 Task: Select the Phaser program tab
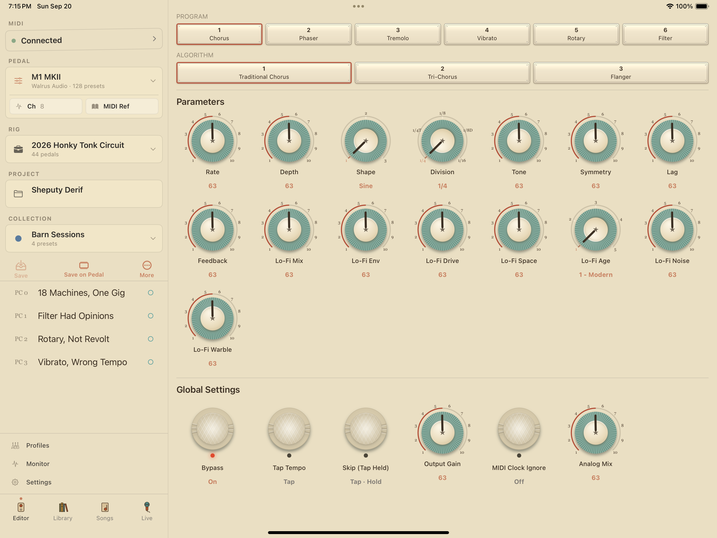tap(308, 34)
